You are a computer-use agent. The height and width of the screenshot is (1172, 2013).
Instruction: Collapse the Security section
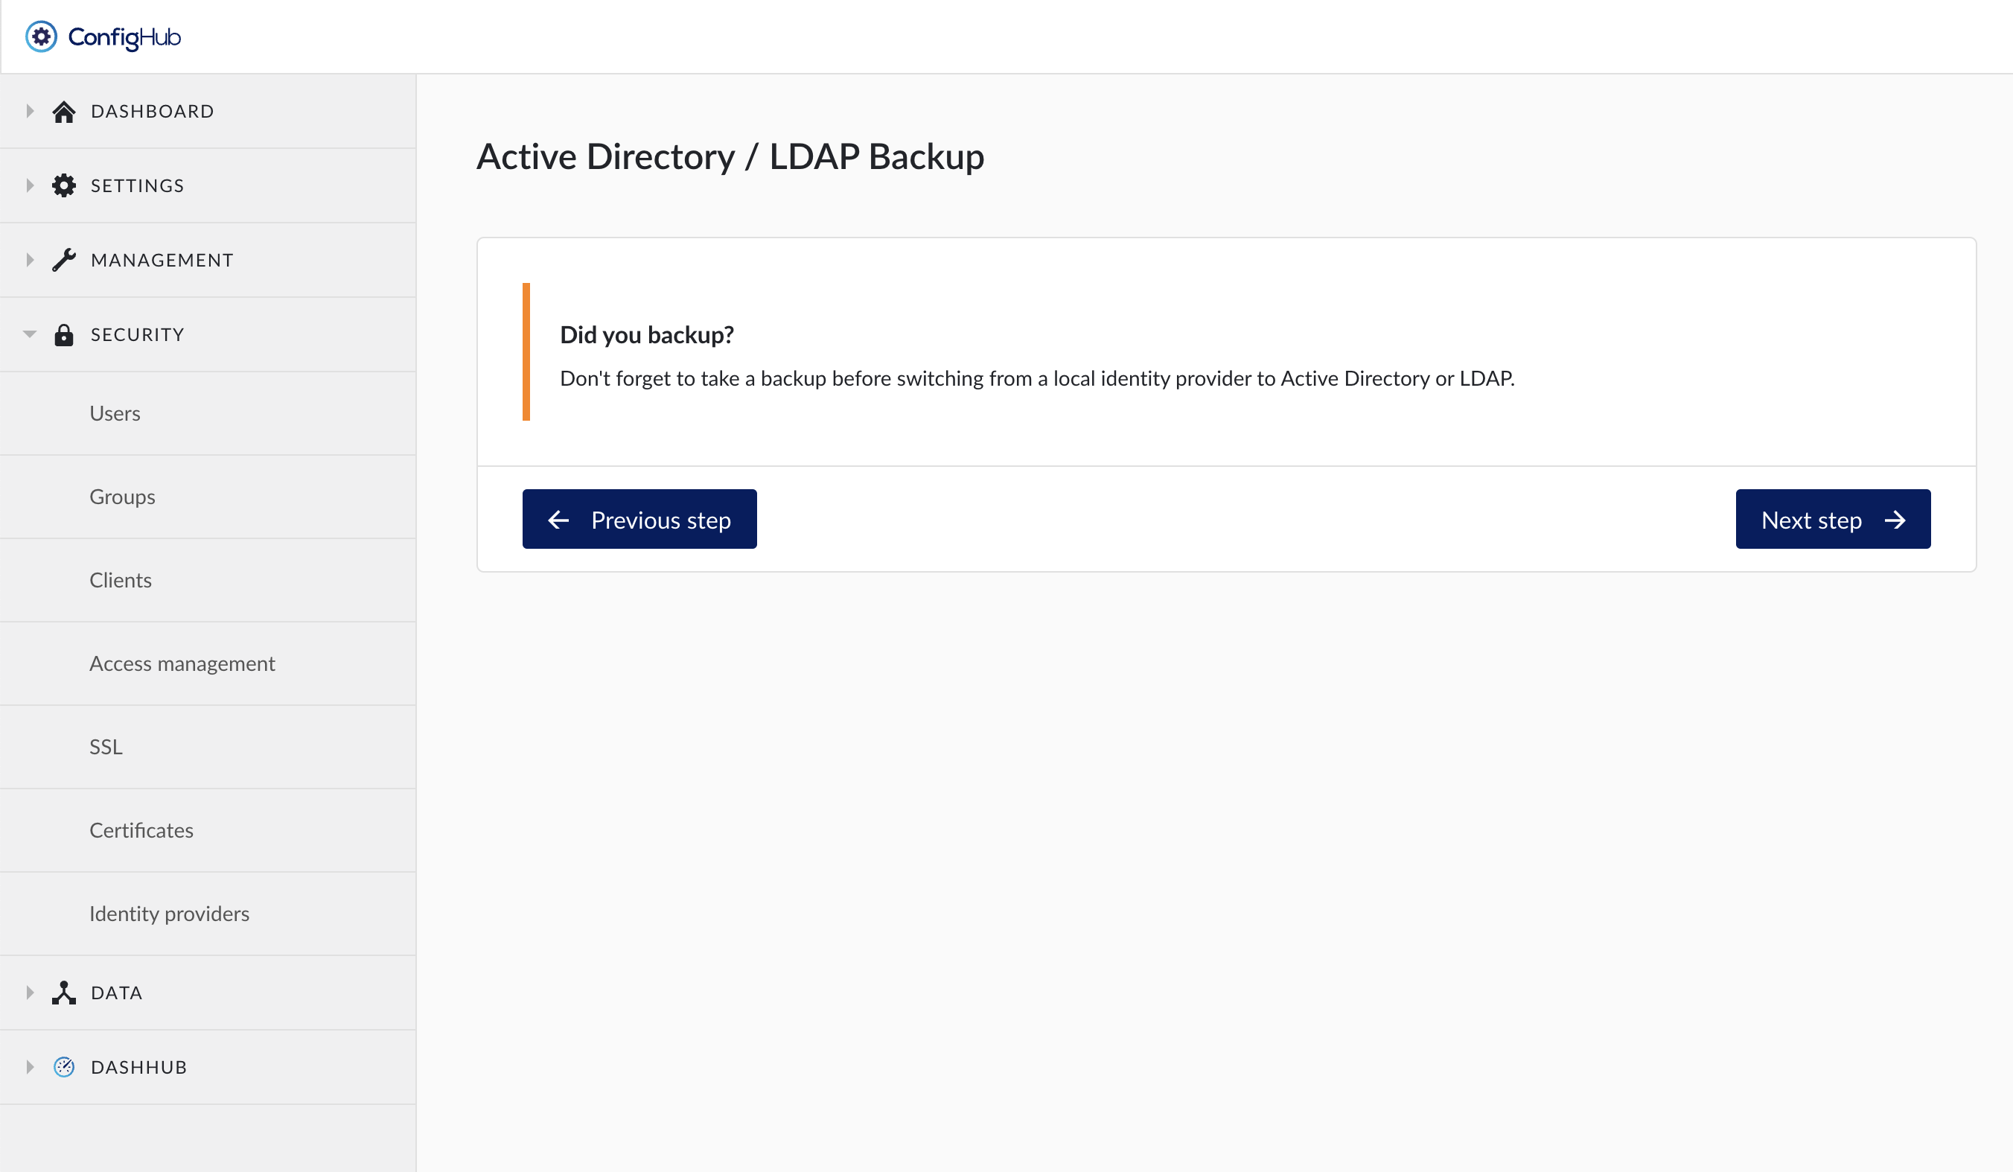pos(30,334)
